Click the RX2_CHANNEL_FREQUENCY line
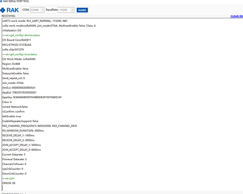Image resolution: width=243 pixels, height=194 pixels. click(39, 126)
